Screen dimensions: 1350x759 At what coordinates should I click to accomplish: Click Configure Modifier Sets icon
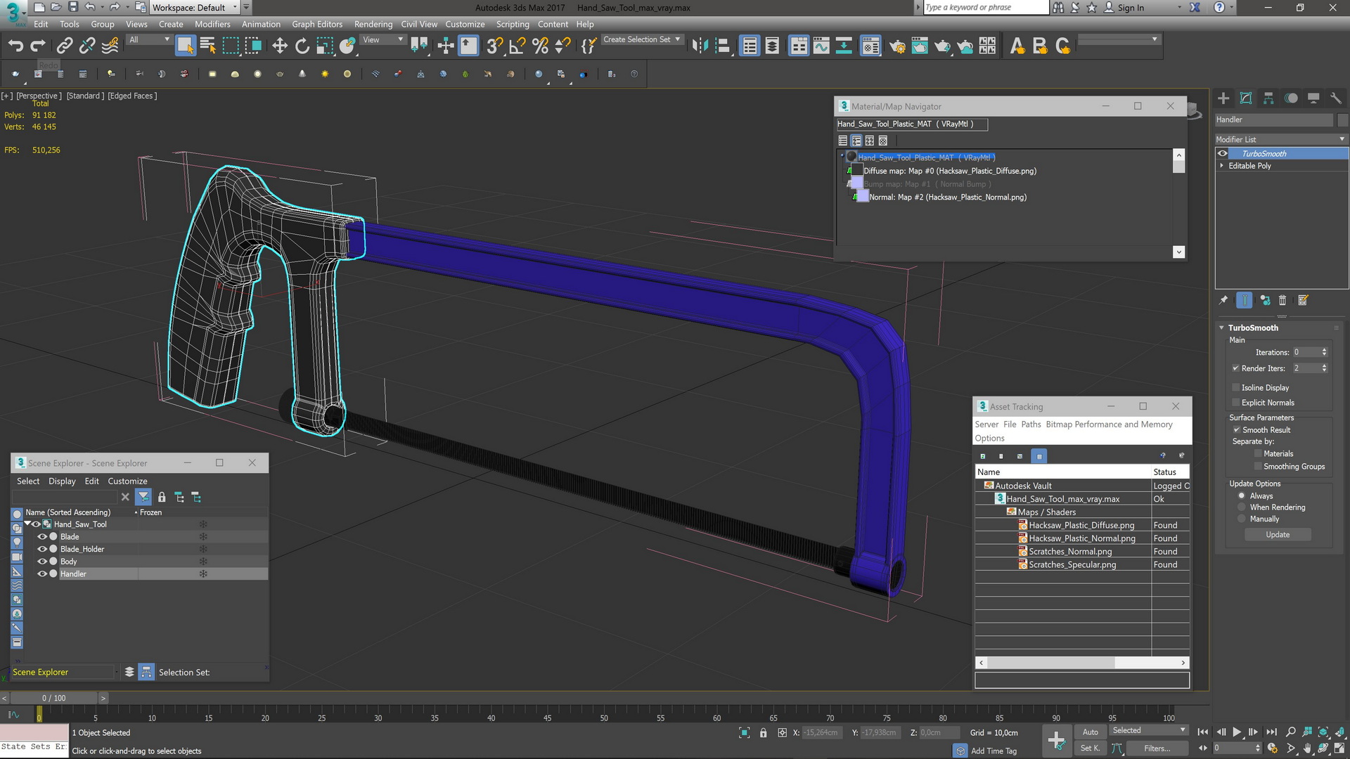click(x=1303, y=300)
